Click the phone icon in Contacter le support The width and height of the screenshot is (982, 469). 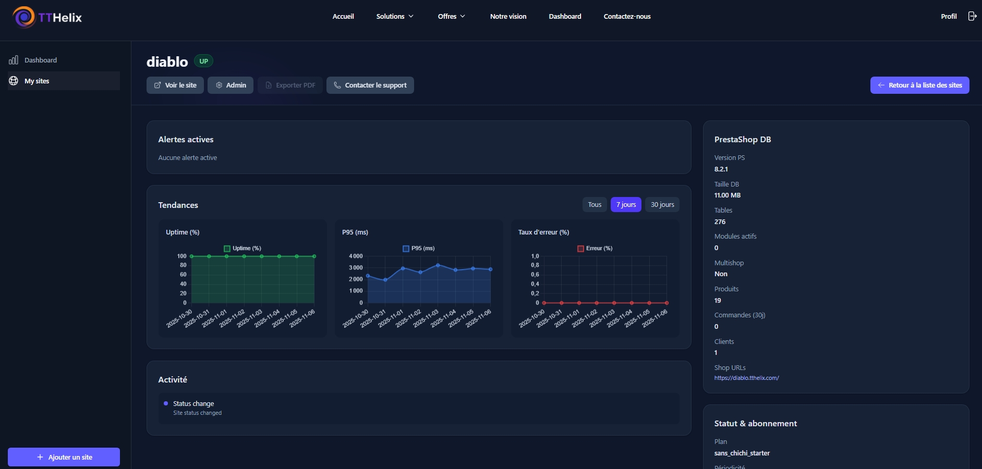click(x=337, y=85)
